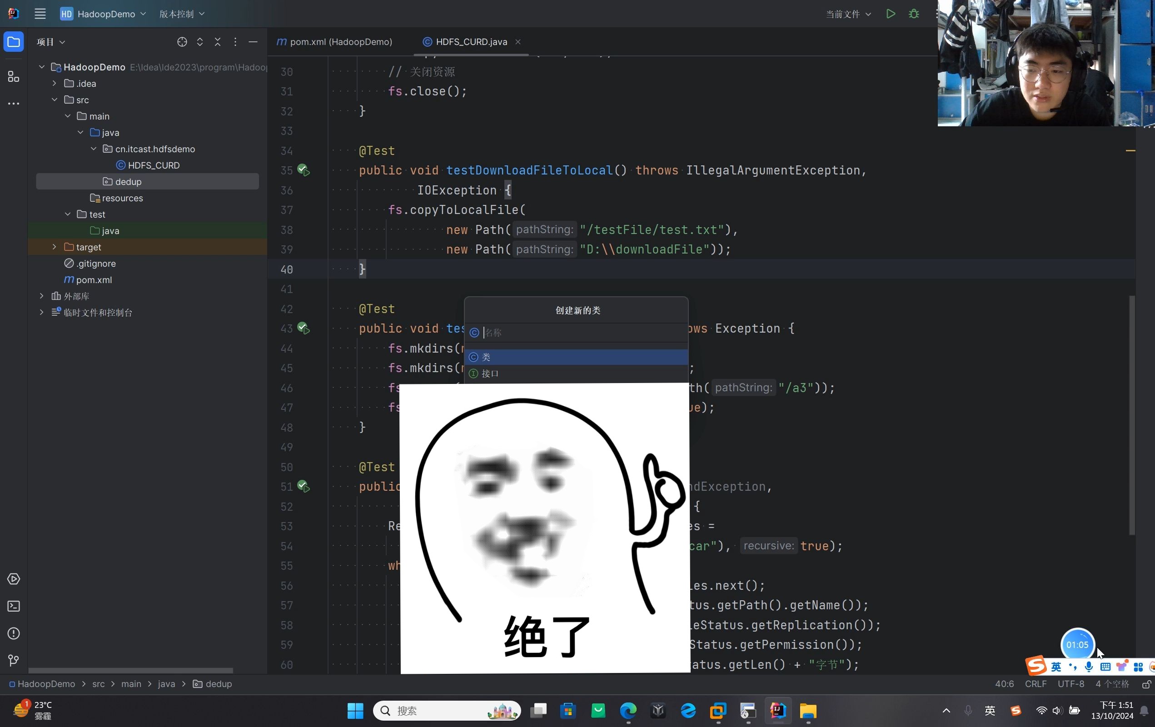The height and width of the screenshot is (727, 1155).
Task: Click HadoopDemo breadcrumb in status bar
Action: click(42, 684)
